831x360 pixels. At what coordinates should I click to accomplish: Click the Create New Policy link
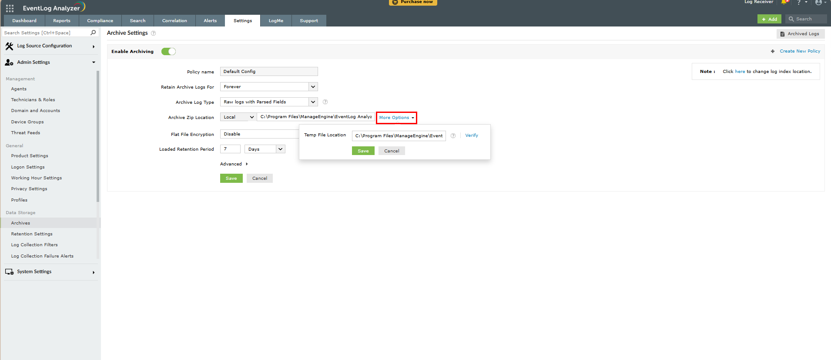point(800,51)
